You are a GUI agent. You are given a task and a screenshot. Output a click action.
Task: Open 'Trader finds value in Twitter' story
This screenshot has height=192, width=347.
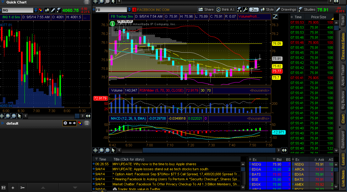[x=136, y=189]
